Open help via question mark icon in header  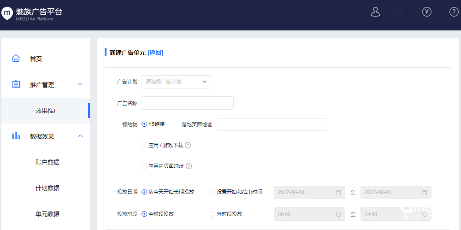(454, 12)
